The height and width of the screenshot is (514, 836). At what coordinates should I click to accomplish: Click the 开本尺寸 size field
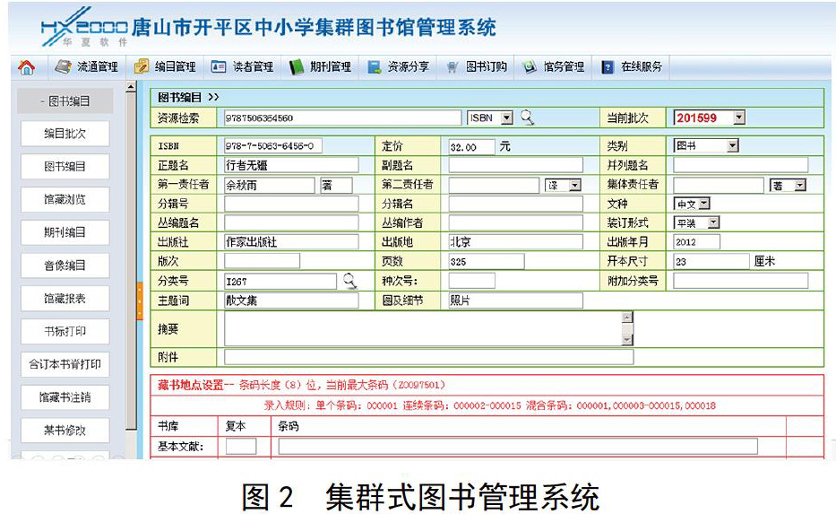(x=711, y=262)
